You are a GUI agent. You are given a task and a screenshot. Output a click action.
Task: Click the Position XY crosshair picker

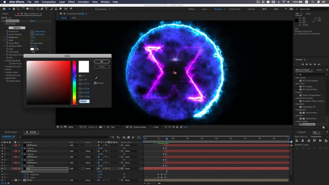pyautogui.click(x=32, y=31)
